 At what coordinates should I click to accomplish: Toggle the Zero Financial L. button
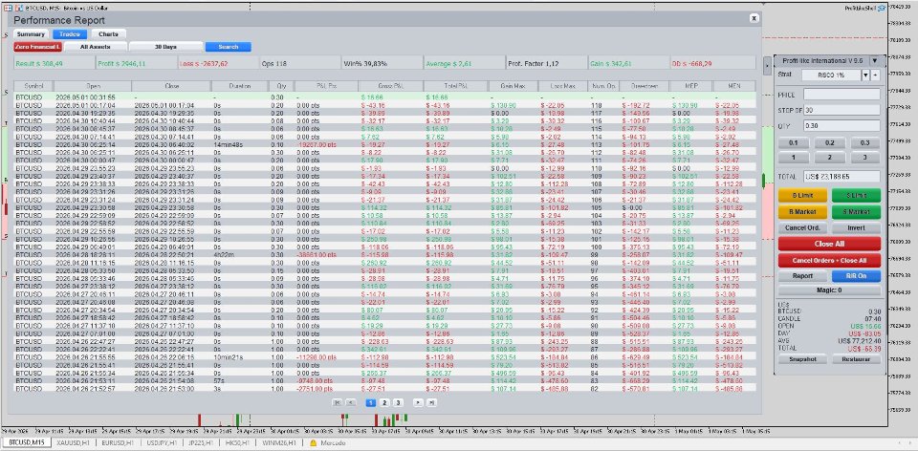pyautogui.click(x=37, y=47)
